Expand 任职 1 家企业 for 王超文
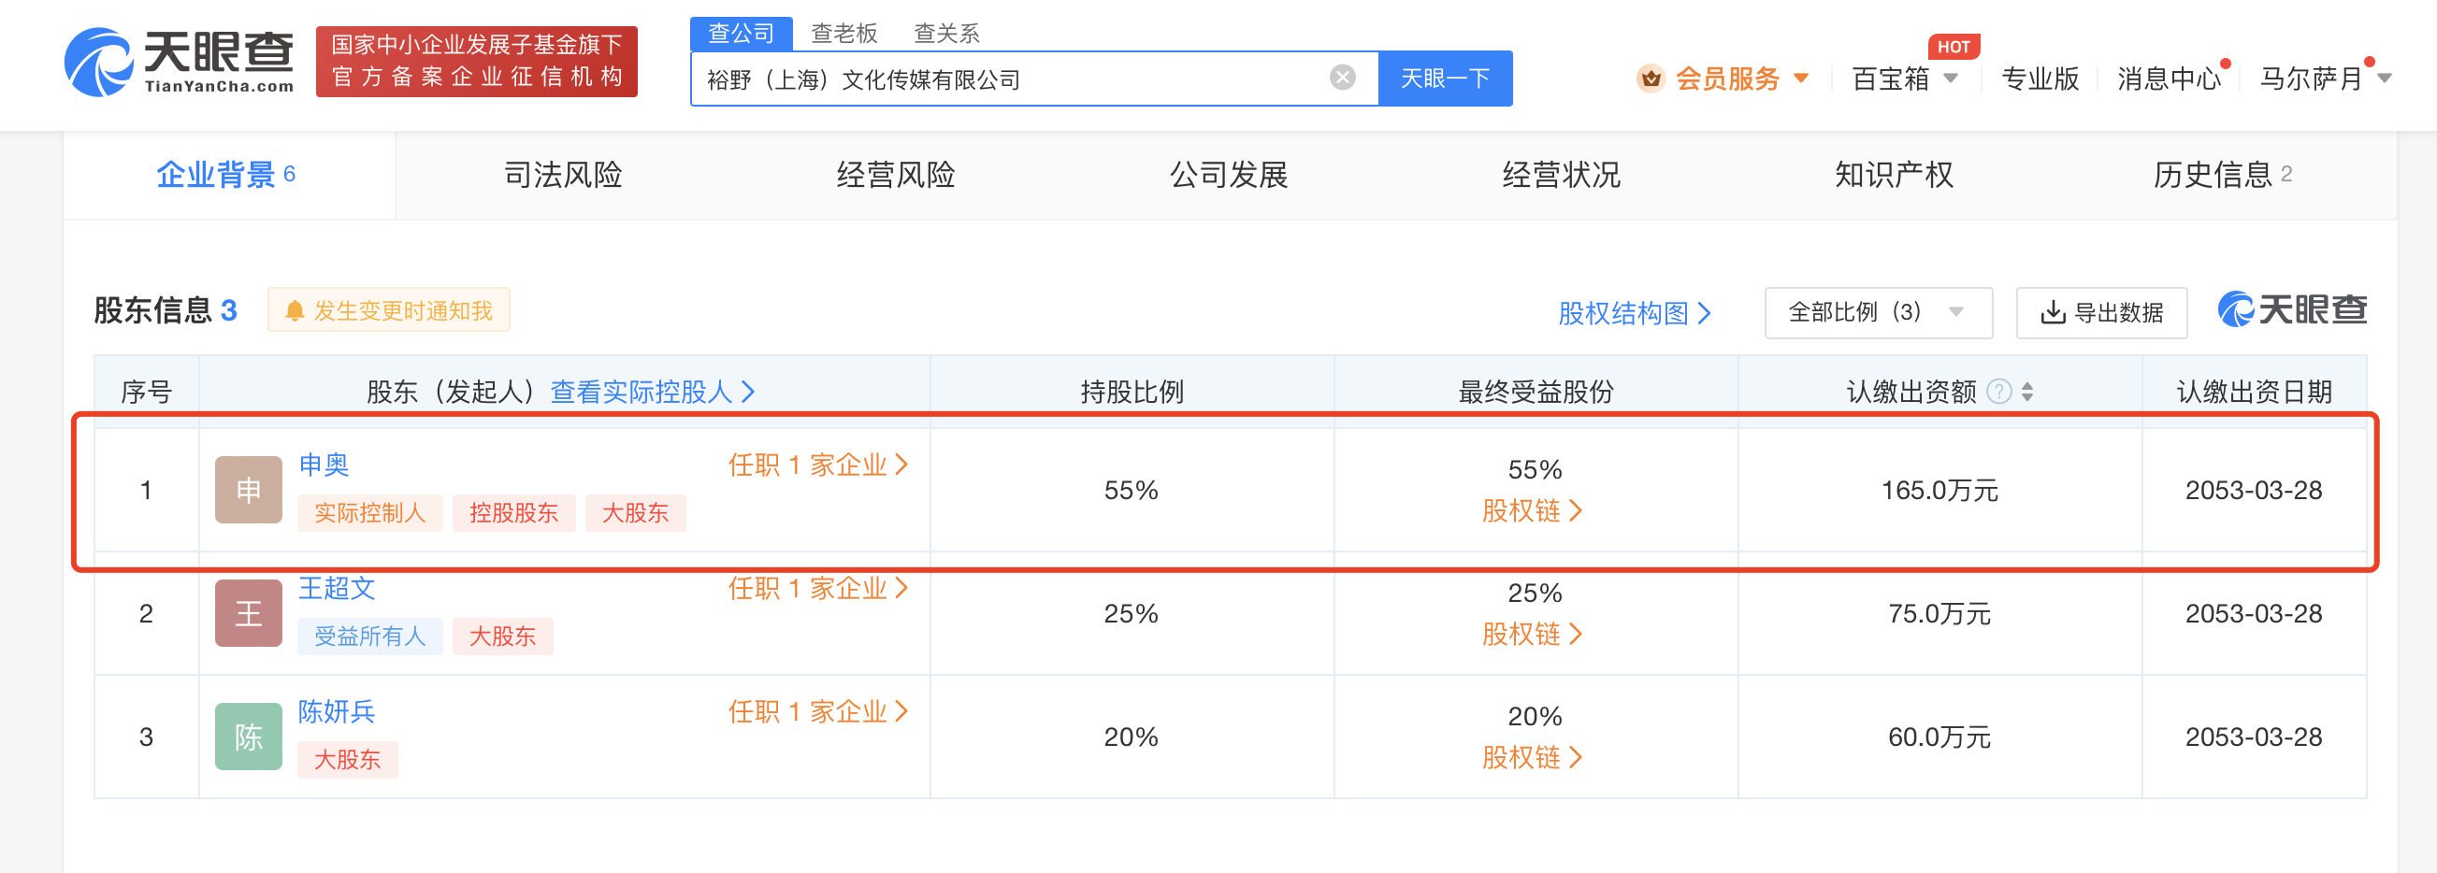 (x=818, y=588)
